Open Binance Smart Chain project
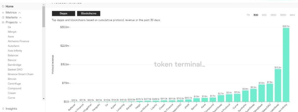This screenshot has height=112, width=298. [x=20, y=74]
